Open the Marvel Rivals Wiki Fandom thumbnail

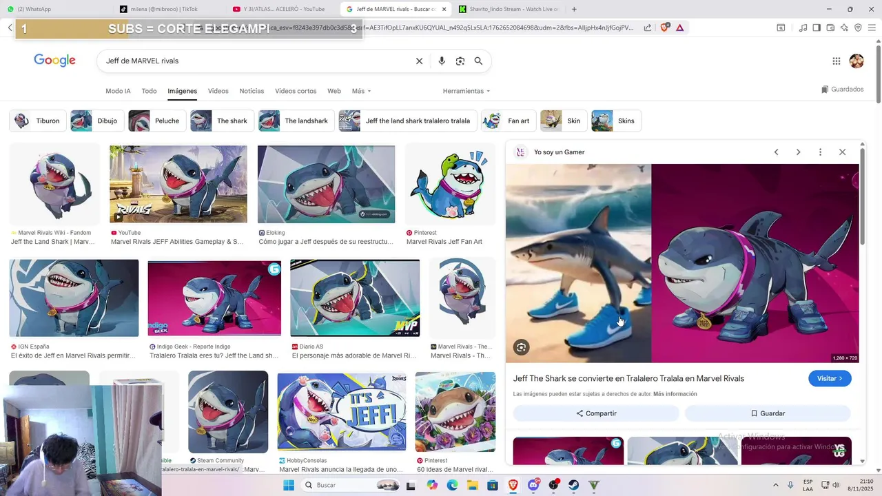click(54, 184)
